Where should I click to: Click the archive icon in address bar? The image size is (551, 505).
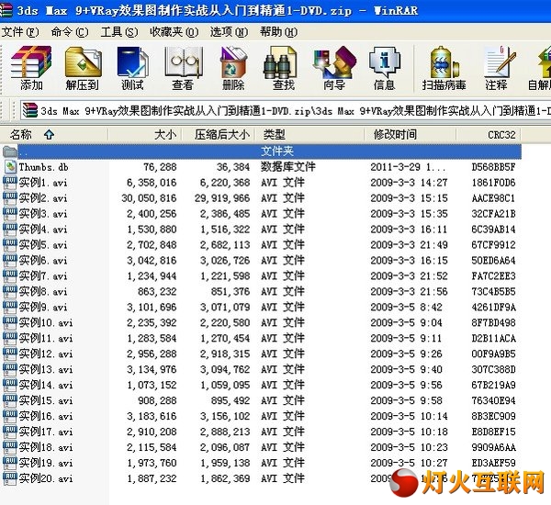[x=30, y=110]
